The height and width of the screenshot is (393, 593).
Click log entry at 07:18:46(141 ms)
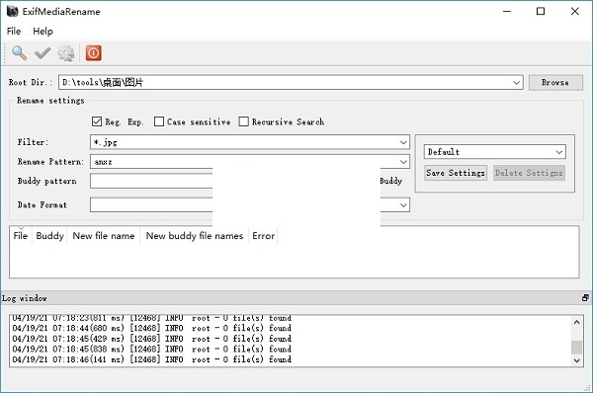pos(152,359)
